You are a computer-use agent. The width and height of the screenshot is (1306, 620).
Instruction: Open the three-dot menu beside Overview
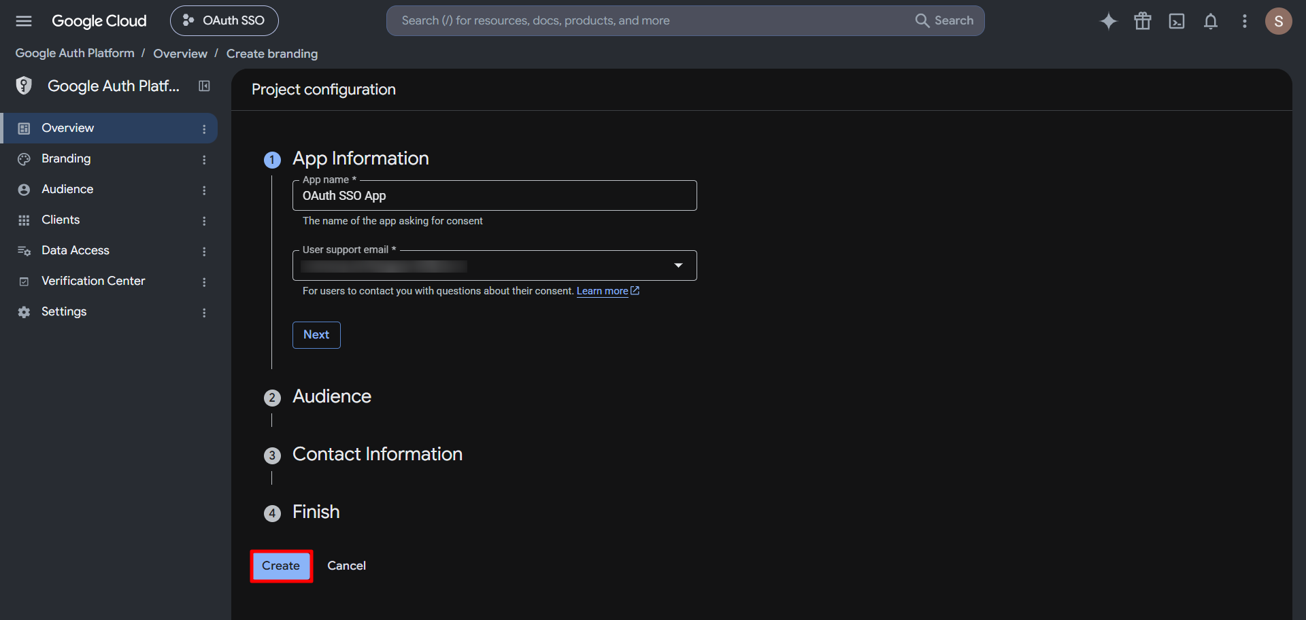click(x=204, y=128)
